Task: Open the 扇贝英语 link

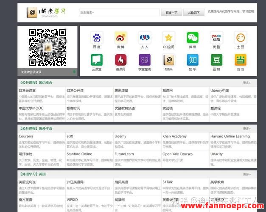Action: point(121,182)
